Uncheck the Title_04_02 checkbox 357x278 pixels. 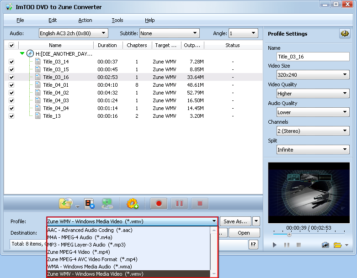click(x=11, y=93)
